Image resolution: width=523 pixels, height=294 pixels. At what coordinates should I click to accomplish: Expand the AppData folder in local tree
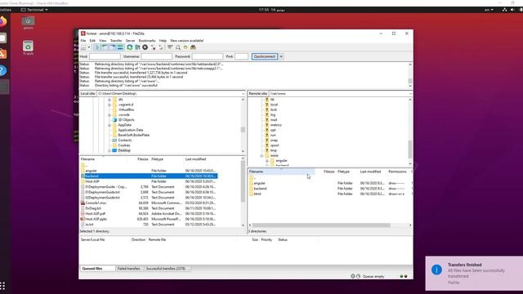110,125
